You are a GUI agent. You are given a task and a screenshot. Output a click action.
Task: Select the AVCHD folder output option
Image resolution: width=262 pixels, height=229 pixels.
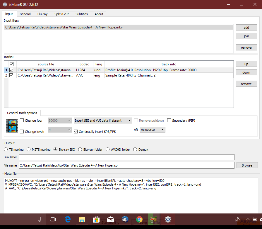click(x=108, y=150)
